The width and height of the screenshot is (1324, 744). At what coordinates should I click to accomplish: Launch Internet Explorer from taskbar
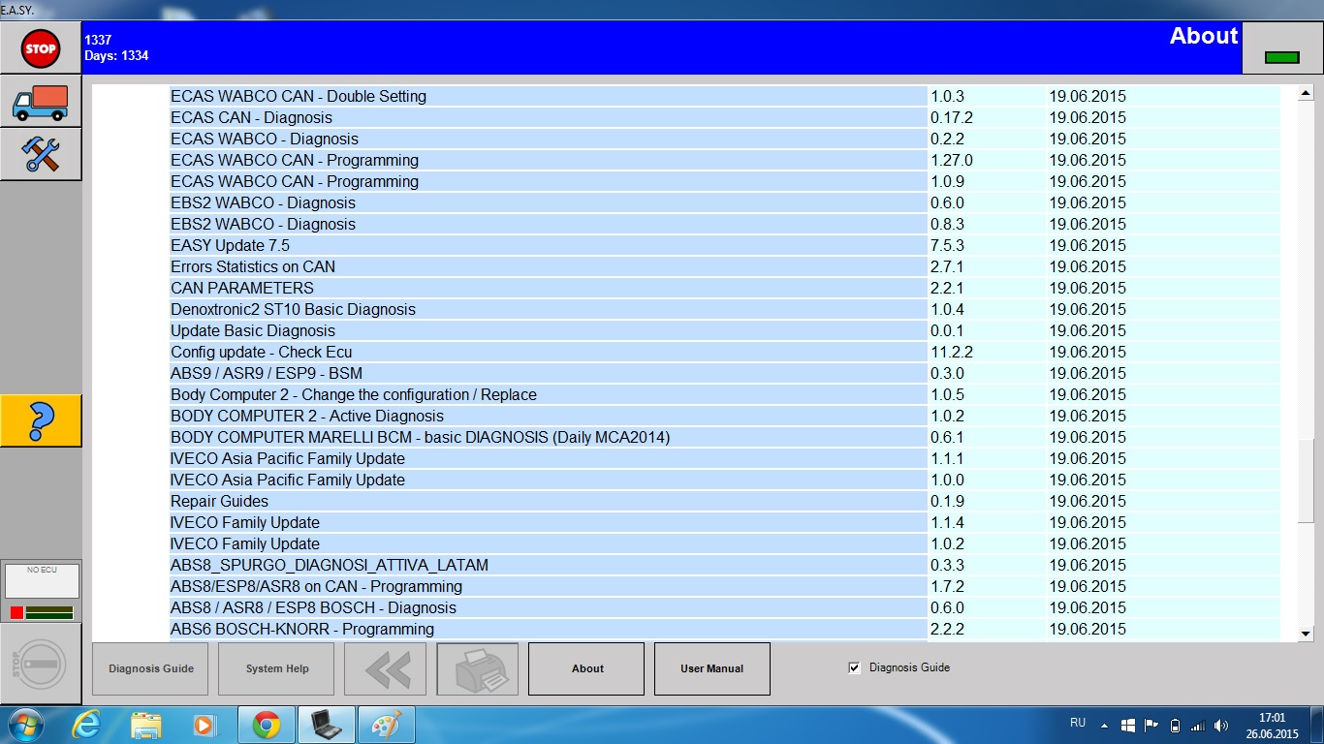point(86,725)
